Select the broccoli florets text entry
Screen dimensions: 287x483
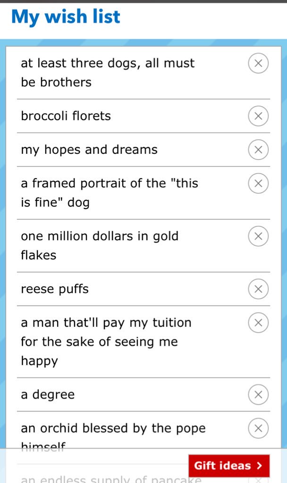[66, 116]
